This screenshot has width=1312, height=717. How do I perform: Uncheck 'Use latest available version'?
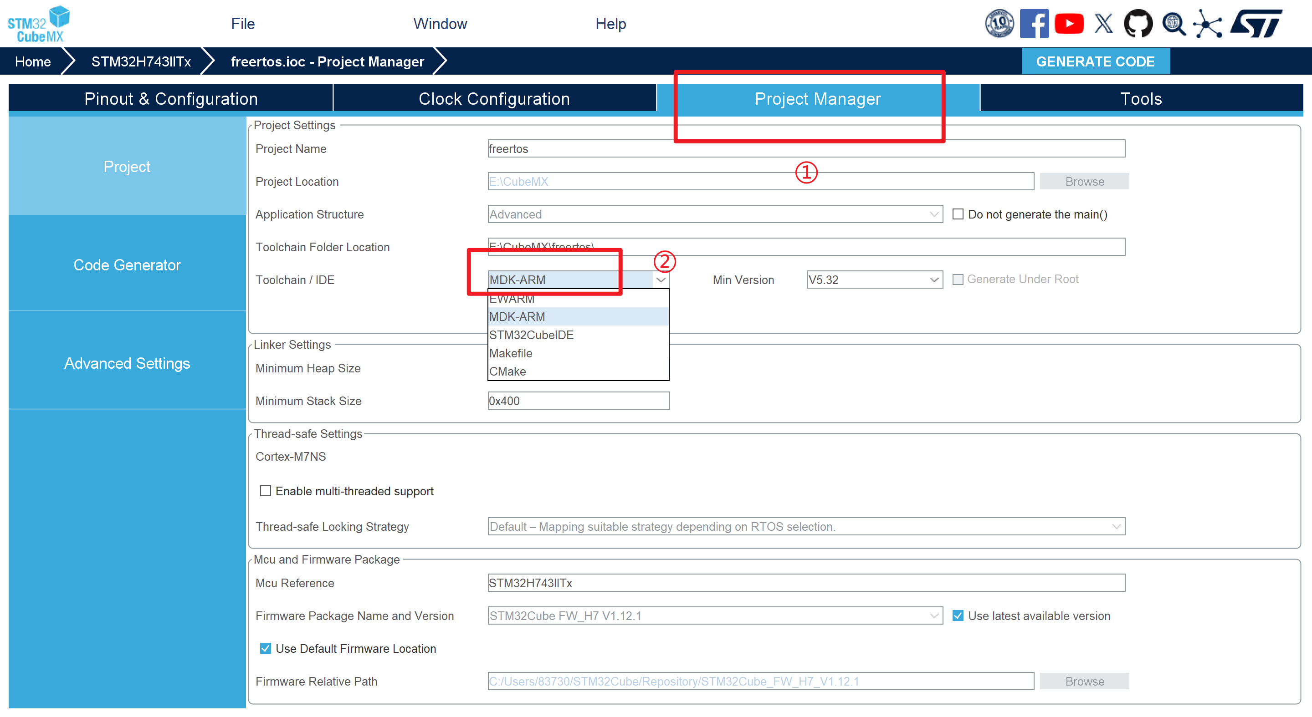[x=958, y=616]
